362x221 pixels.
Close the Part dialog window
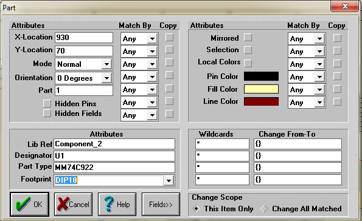345,6
